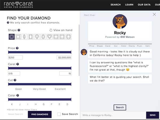Send the message with the SEND button
This screenshot has width=160, height=120.
point(153,115)
